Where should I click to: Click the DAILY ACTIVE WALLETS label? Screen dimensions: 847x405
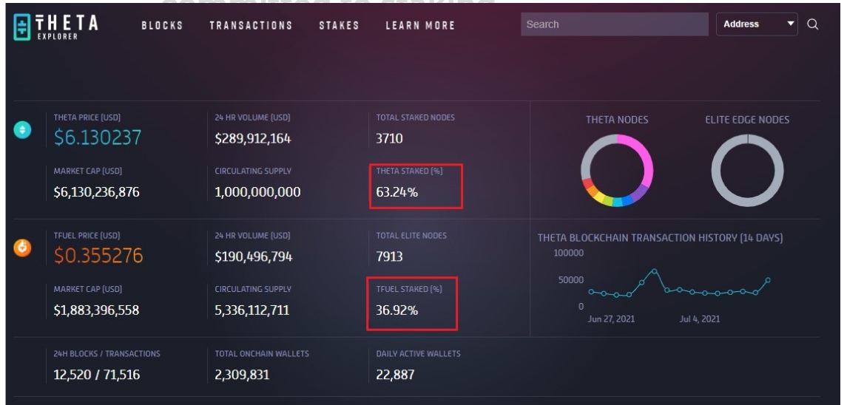pos(419,354)
